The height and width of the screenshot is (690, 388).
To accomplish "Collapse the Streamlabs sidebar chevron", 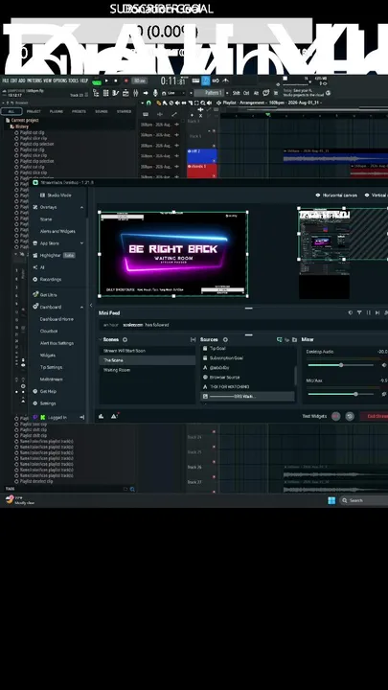I will coord(91,306).
